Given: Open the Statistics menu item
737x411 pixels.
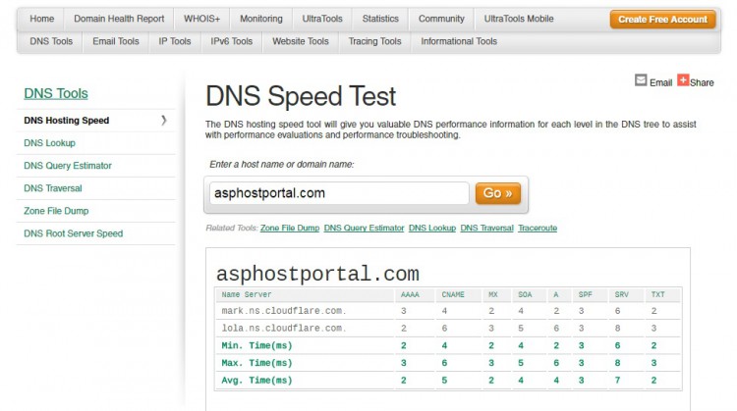Looking at the screenshot, I should tap(380, 19).
